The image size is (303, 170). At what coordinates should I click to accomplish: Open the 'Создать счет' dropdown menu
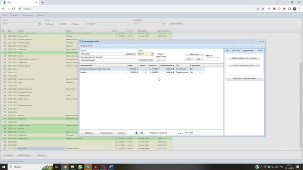click(87, 46)
